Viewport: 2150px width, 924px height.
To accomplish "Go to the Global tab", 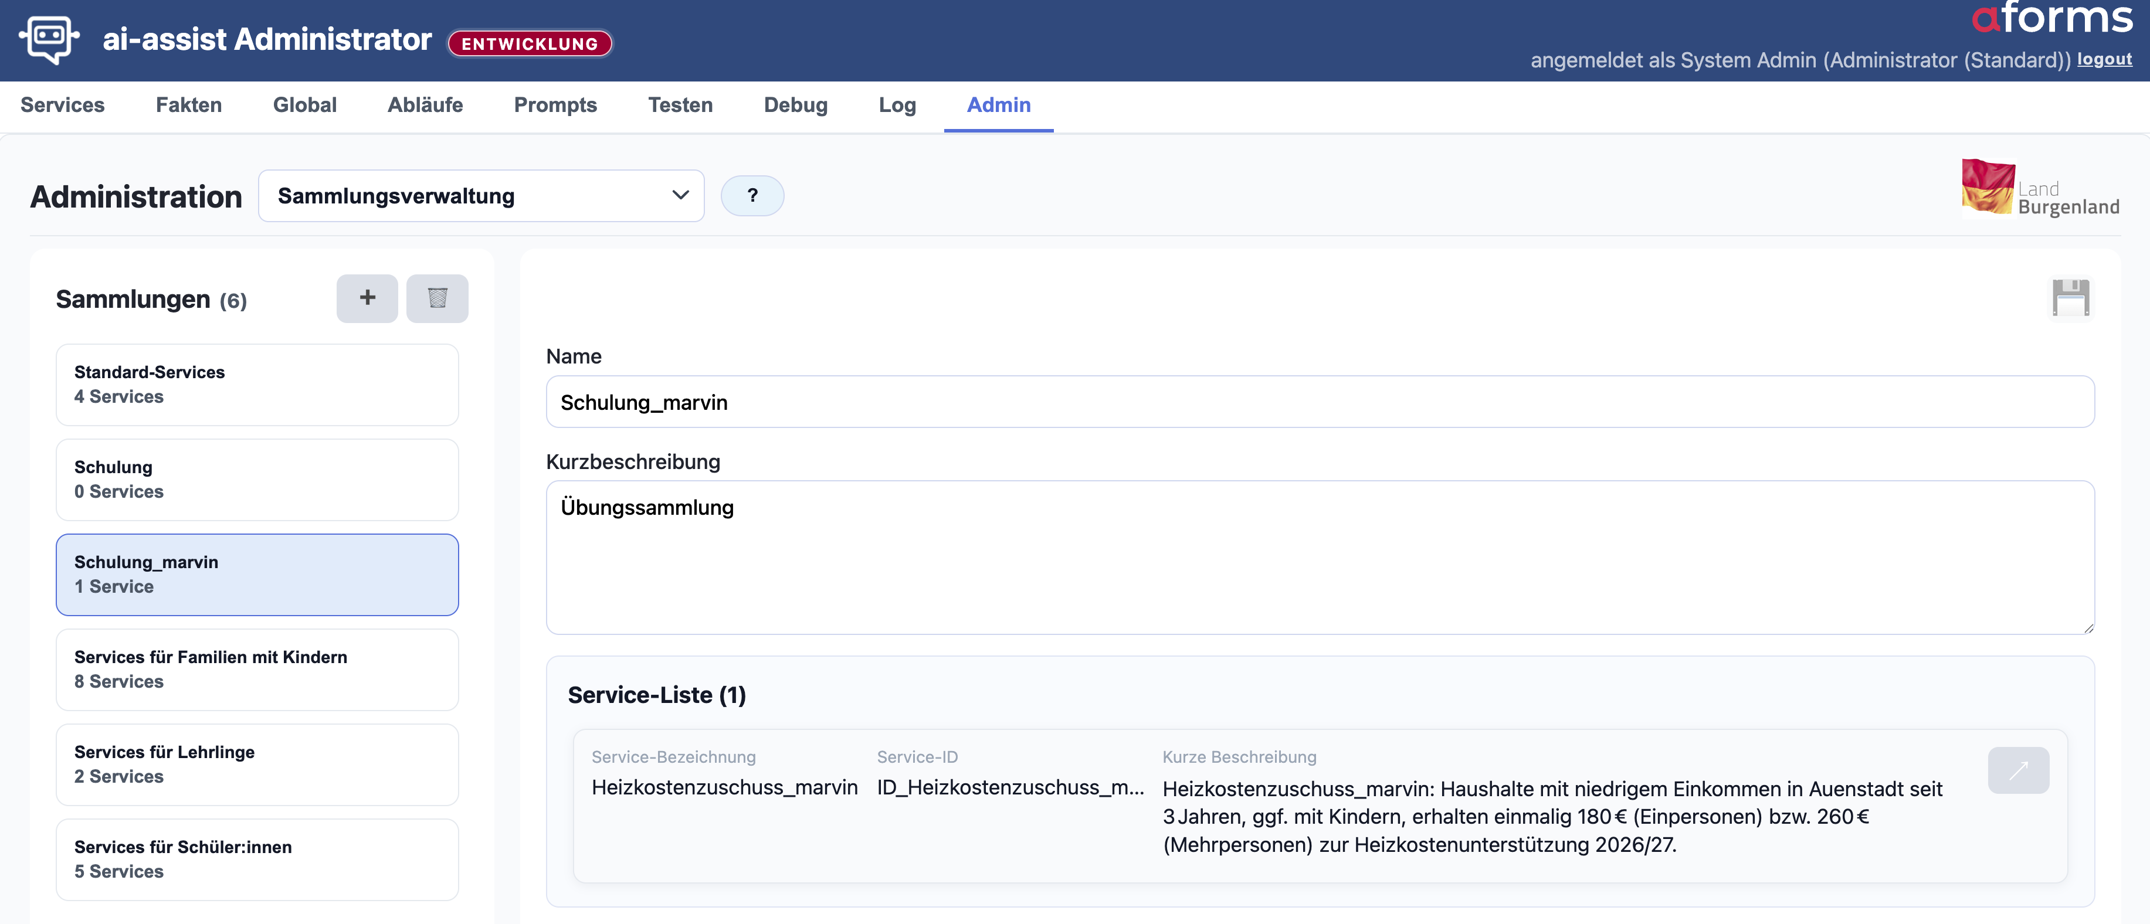I will [304, 105].
